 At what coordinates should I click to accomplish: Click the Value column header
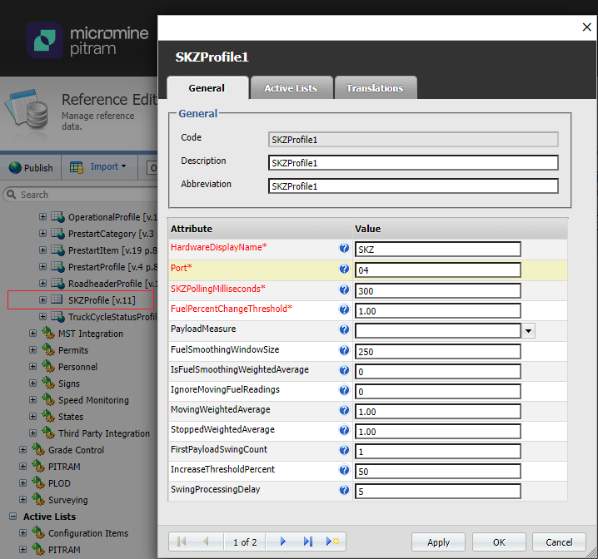[461, 229]
